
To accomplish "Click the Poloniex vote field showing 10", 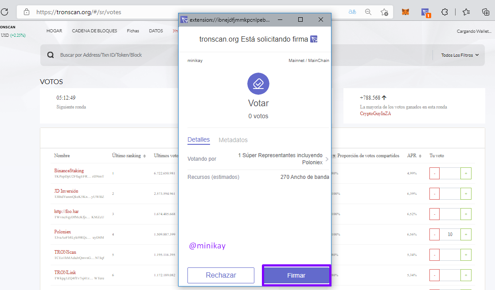I will click(450, 235).
